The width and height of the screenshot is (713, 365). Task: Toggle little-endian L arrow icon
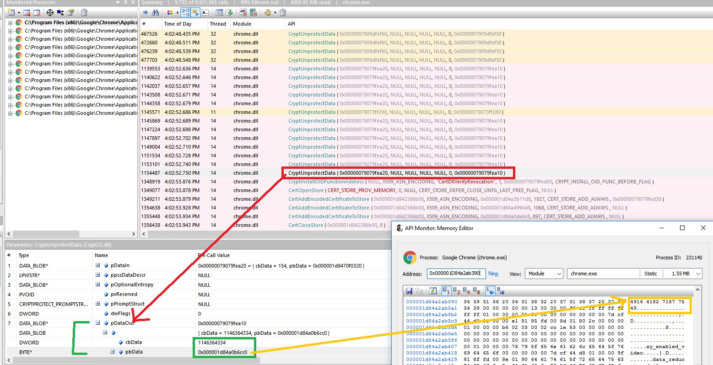pos(490,291)
